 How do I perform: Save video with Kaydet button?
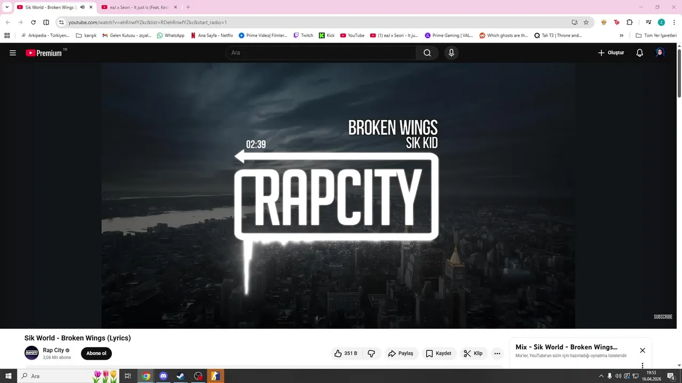coord(439,353)
